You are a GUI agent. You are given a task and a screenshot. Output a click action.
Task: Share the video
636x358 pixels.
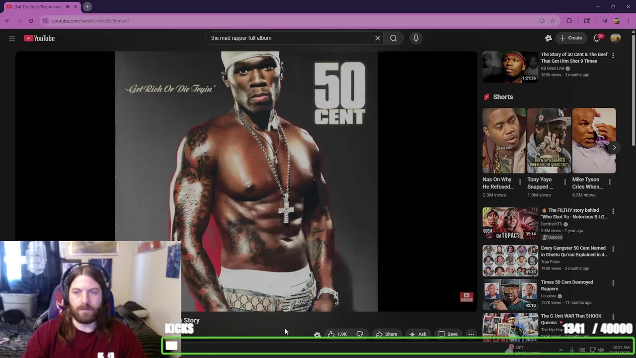(x=386, y=334)
